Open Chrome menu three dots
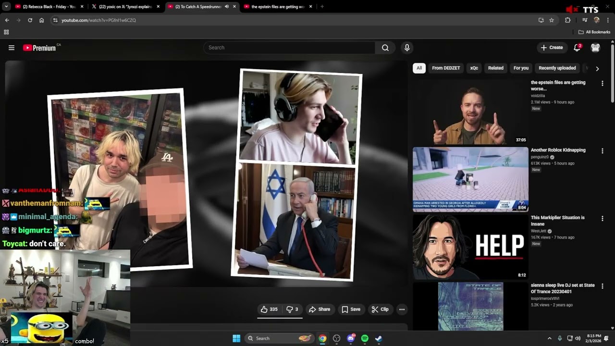This screenshot has height=346, width=615. coord(608,20)
